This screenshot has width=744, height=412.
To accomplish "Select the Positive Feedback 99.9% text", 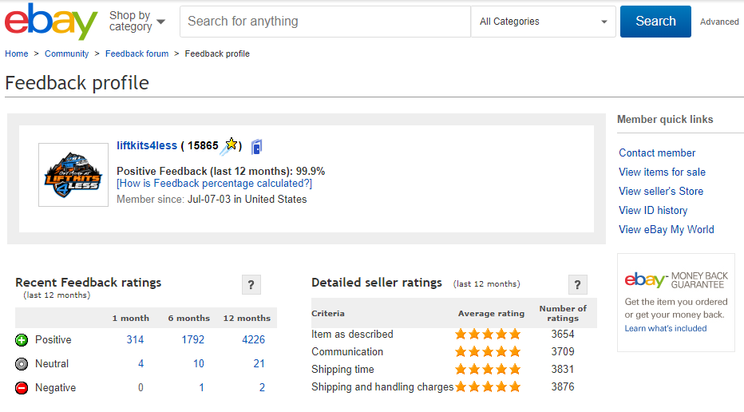I will [220, 171].
